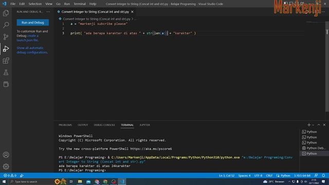This screenshot has width=329, height=185.
Task: Show errors and warnings in status bar
Action: point(10,176)
